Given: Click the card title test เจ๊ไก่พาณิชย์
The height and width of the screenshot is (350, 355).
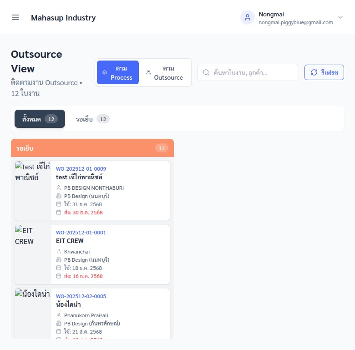Looking at the screenshot, I should pos(79,177).
